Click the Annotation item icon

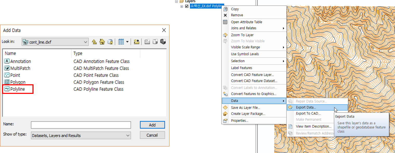7,61
